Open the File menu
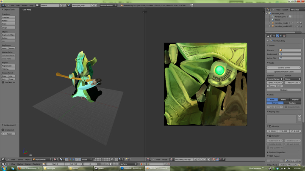The image size is (305, 171). (x=12, y=5)
